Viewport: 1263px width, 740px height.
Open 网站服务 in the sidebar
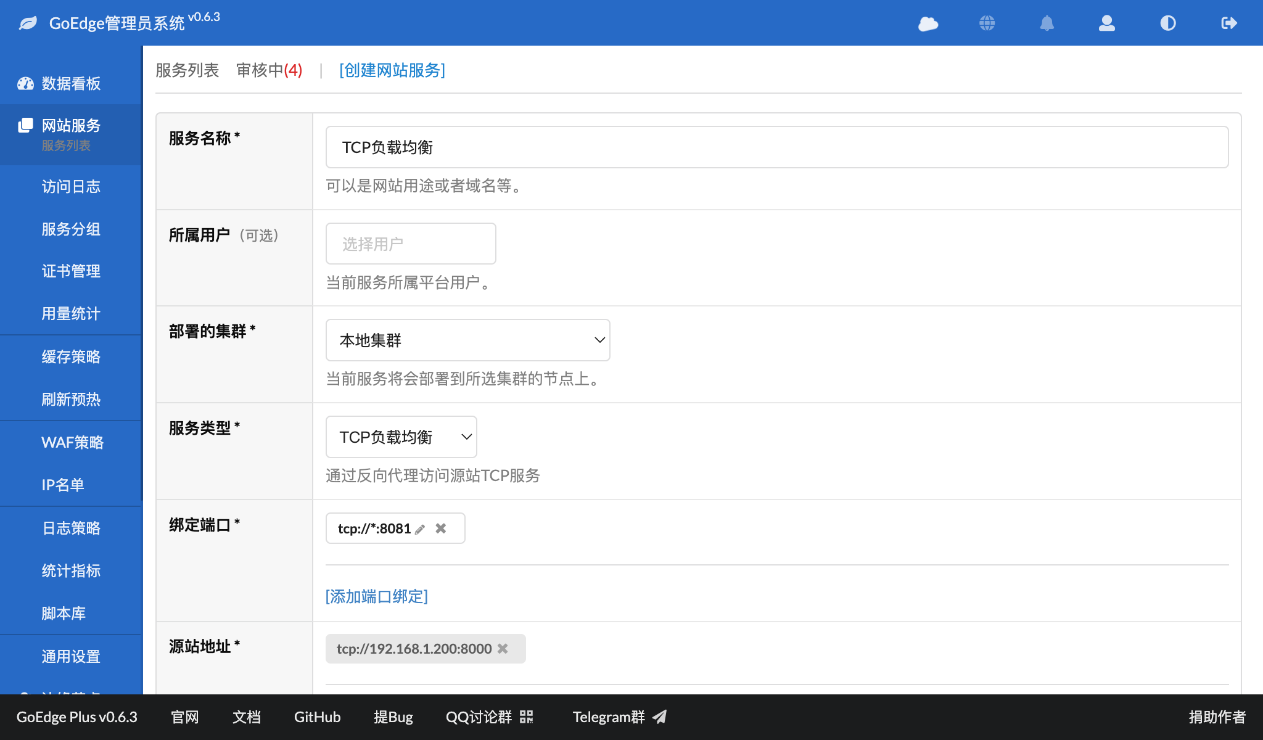point(71,125)
